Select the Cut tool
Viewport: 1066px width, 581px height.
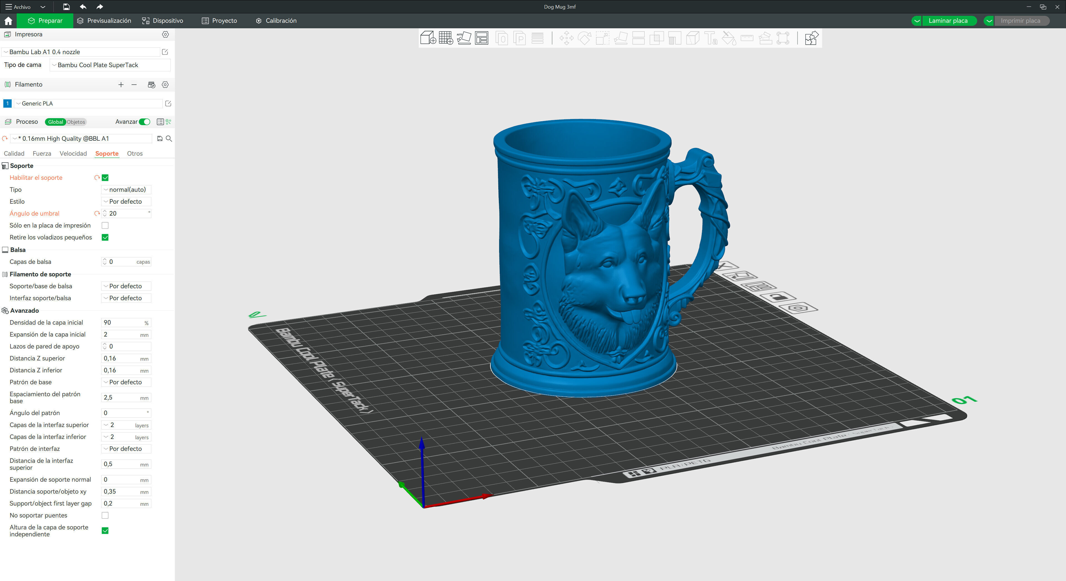click(x=638, y=39)
